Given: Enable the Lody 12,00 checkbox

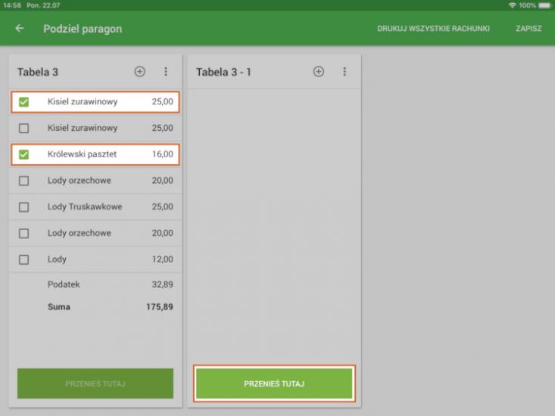Looking at the screenshot, I should tap(23, 259).
